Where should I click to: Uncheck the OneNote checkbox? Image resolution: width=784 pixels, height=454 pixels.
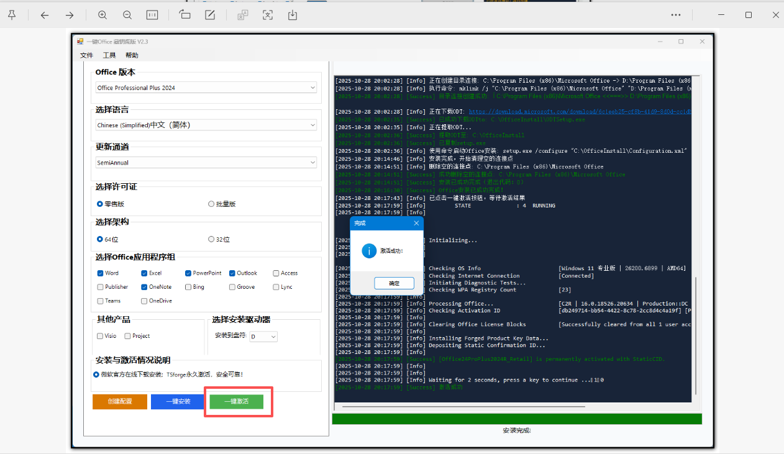(x=144, y=287)
